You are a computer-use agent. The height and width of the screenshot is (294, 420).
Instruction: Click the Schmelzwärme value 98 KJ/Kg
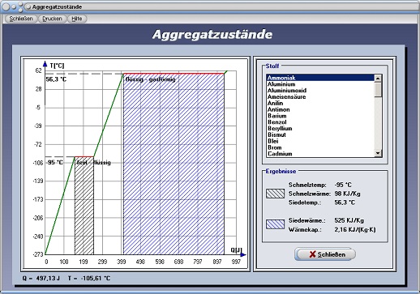click(x=347, y=194)
